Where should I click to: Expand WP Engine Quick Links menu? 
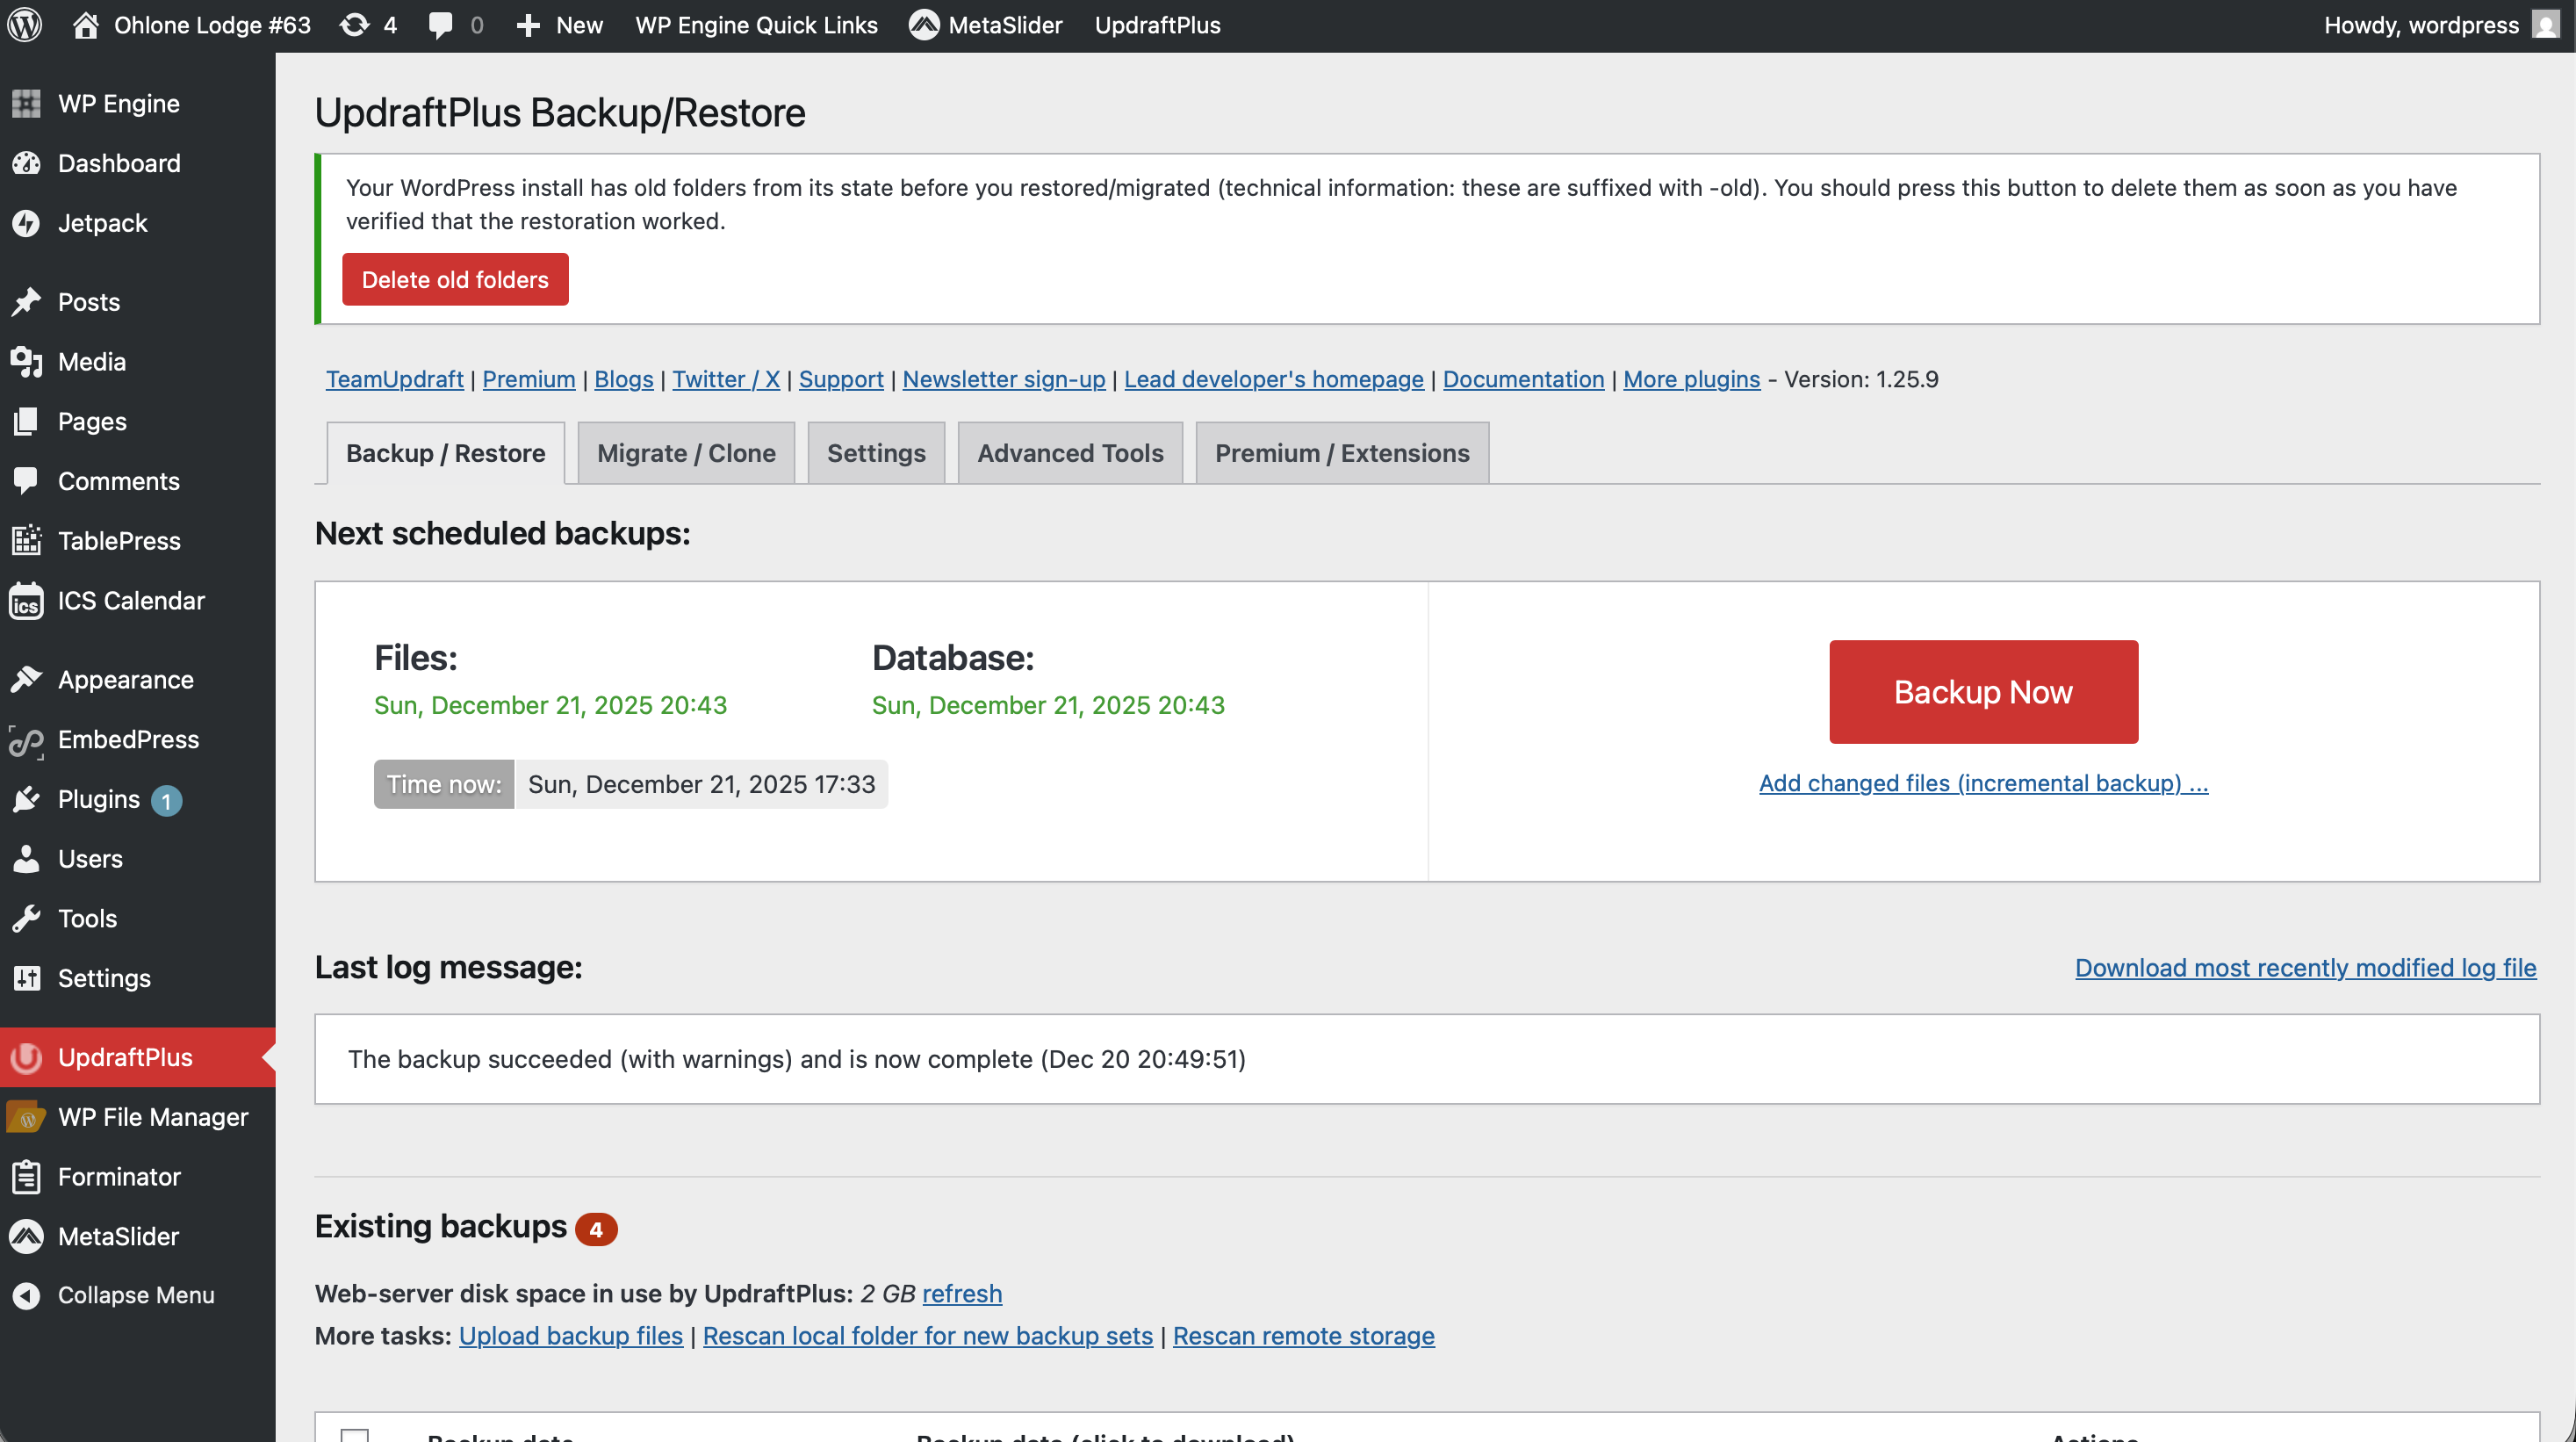756,25
